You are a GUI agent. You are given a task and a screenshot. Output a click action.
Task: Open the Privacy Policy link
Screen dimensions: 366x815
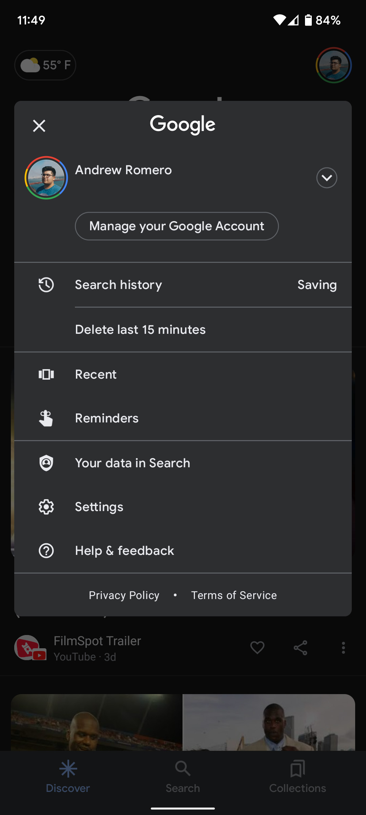[x=124, y=595]
